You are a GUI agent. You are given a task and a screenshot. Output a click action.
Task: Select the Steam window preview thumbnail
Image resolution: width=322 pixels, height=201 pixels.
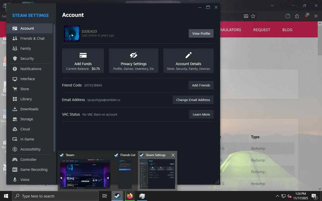pyautogui.click(x=85, y=174)
